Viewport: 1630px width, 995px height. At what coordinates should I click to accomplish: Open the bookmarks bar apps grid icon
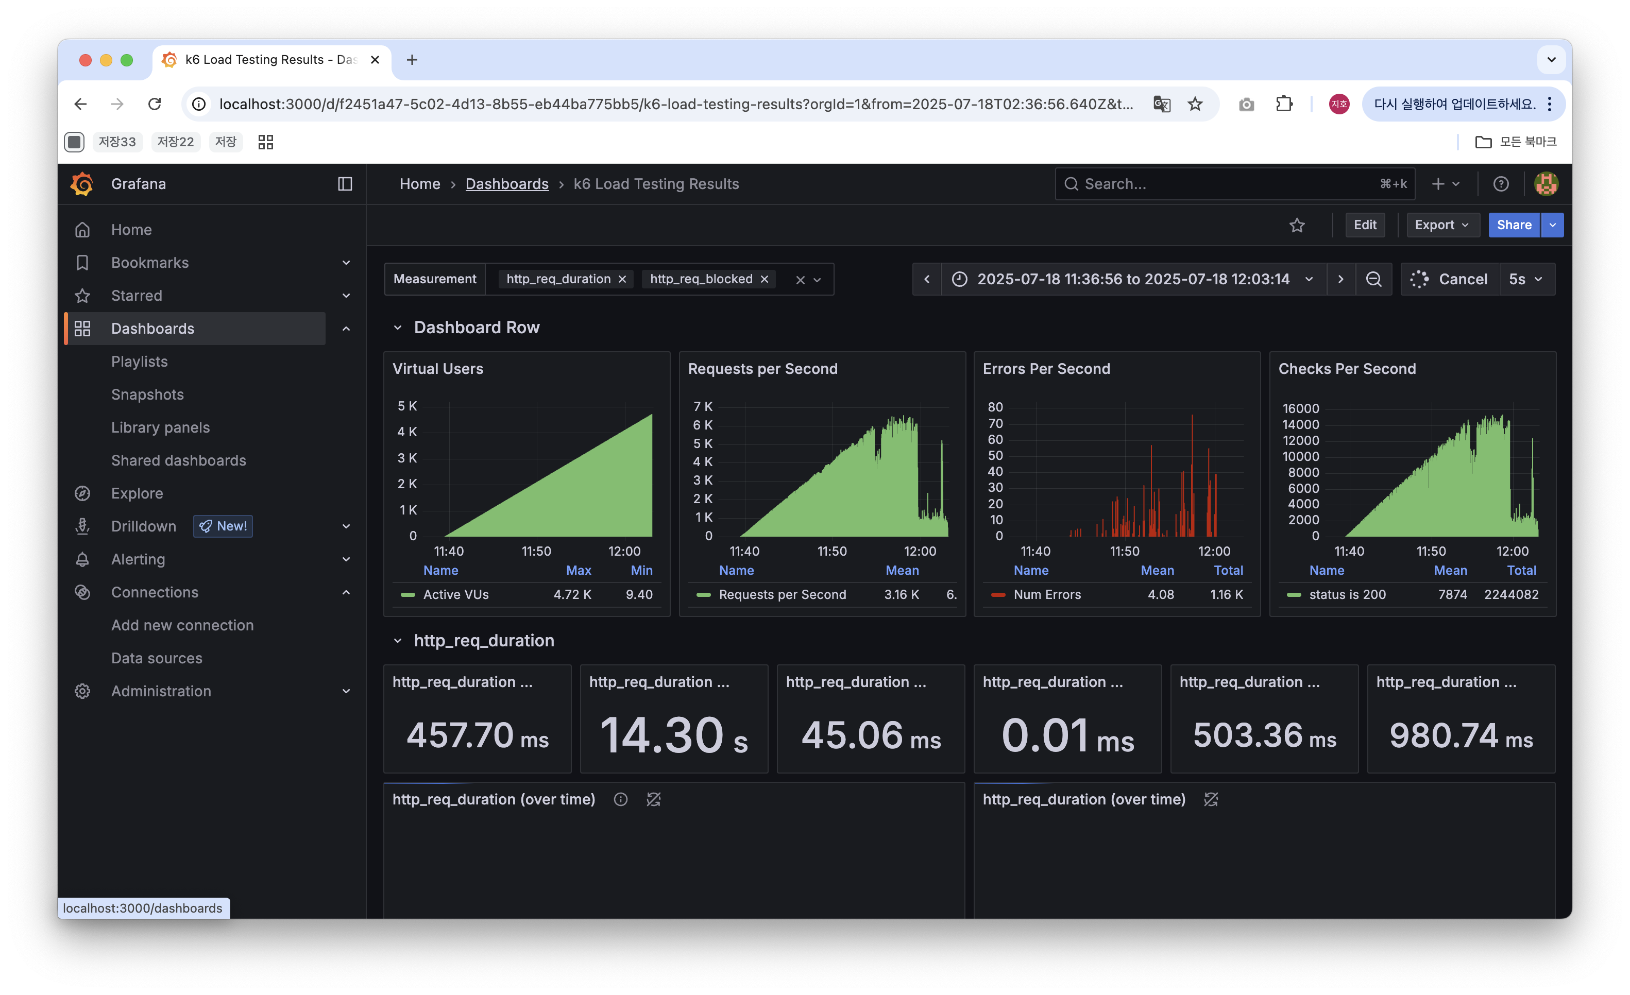[265, 142]
